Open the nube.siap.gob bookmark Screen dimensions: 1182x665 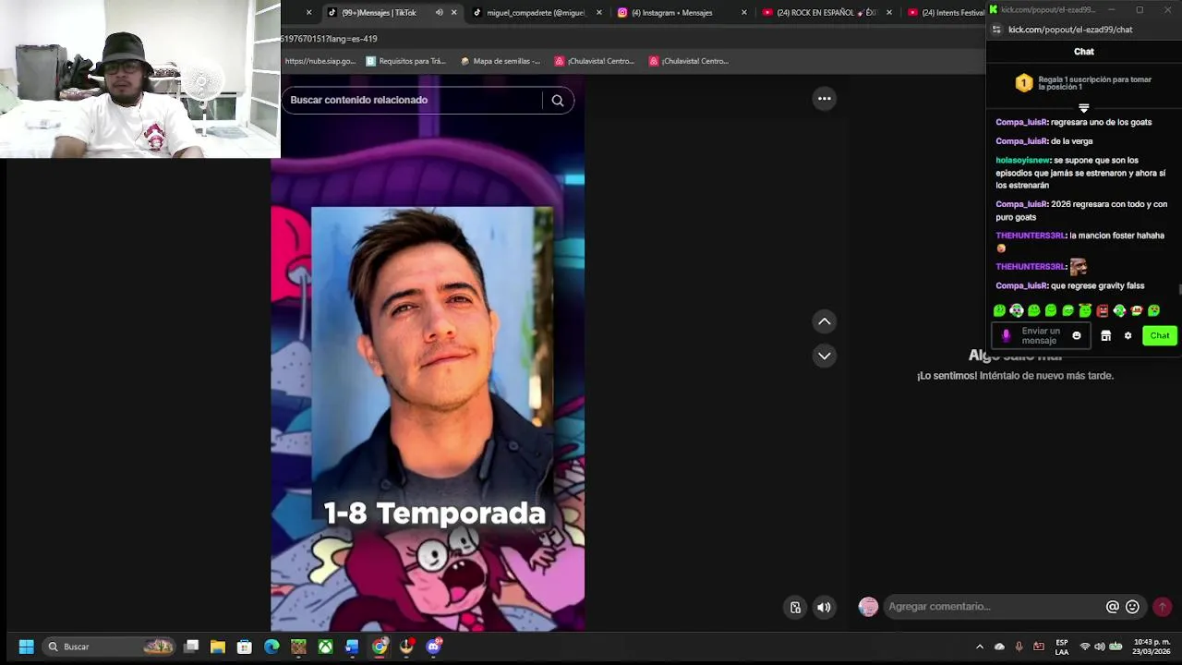point(320,61)
